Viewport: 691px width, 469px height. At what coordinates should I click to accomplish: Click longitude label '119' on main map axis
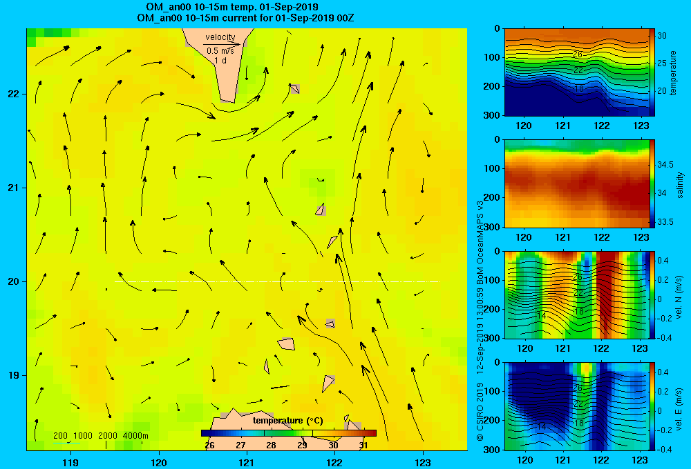pos(70,462)
